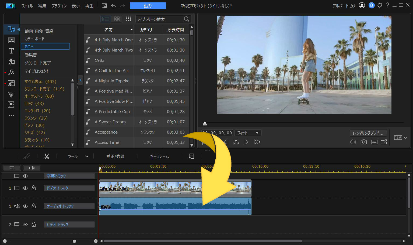Click the 出力 export button
This screenshot has height=245, width=413.
(148, 6)
